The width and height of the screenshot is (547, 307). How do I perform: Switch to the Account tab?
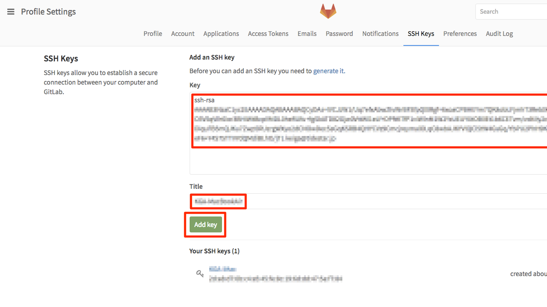183,34
